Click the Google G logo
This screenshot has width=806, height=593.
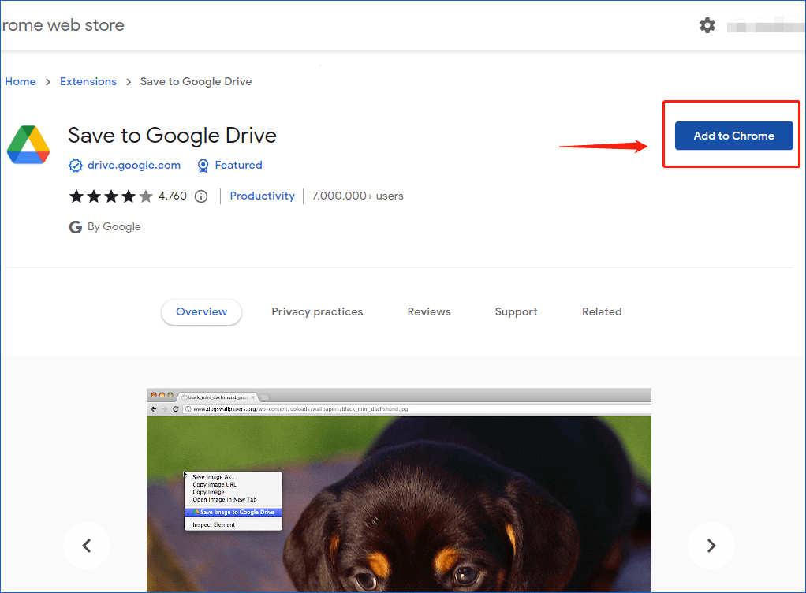(76, 227)
